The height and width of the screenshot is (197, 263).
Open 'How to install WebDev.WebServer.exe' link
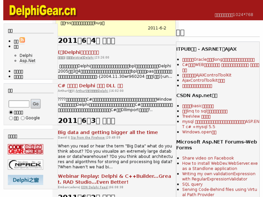click(220, 166)
